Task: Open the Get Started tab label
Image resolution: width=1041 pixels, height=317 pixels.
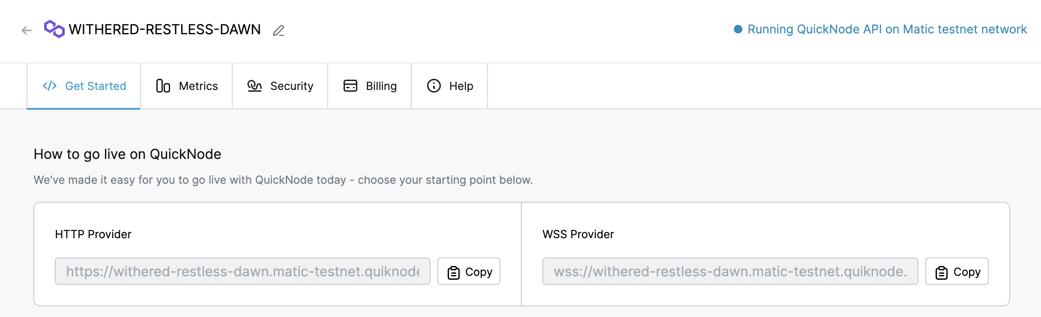Action: point(96,86)
